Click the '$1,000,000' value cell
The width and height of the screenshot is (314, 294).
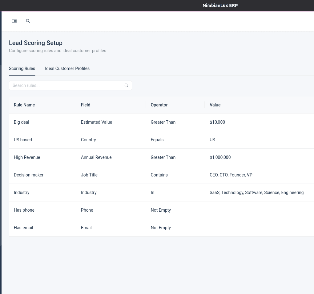pyautogui.click(x=220, y=157)
